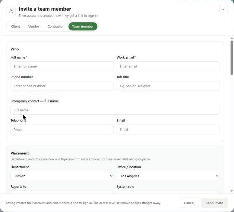Cancel the invite dialog
This screenshot has height=212, width=234.
click(189, 203)
